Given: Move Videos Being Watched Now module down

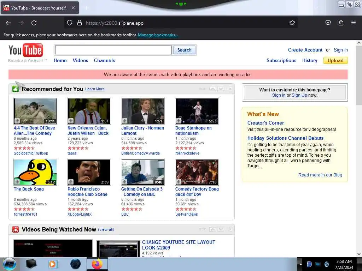Looking at the screenshot, I should 221,229.
